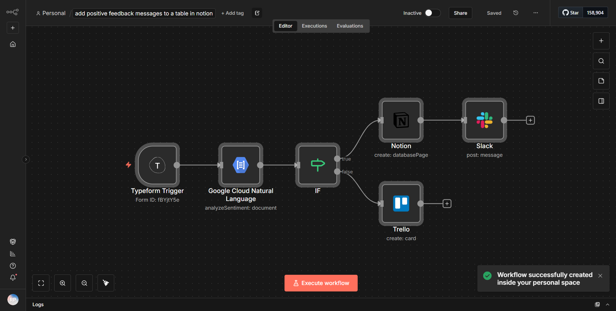Click the 'create: card' subtitle
This screenshot has width=616, height=311.
coord(401,238)
